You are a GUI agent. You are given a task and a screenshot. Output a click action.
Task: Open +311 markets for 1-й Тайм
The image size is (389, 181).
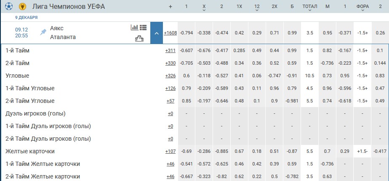[x=170, y=51]
